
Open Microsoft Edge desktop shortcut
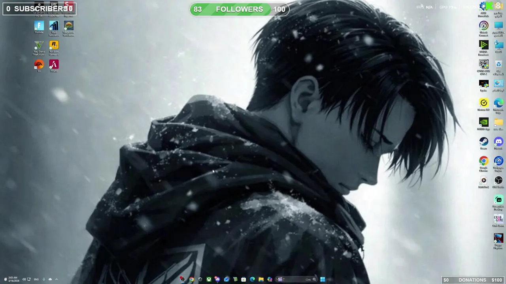498,106
